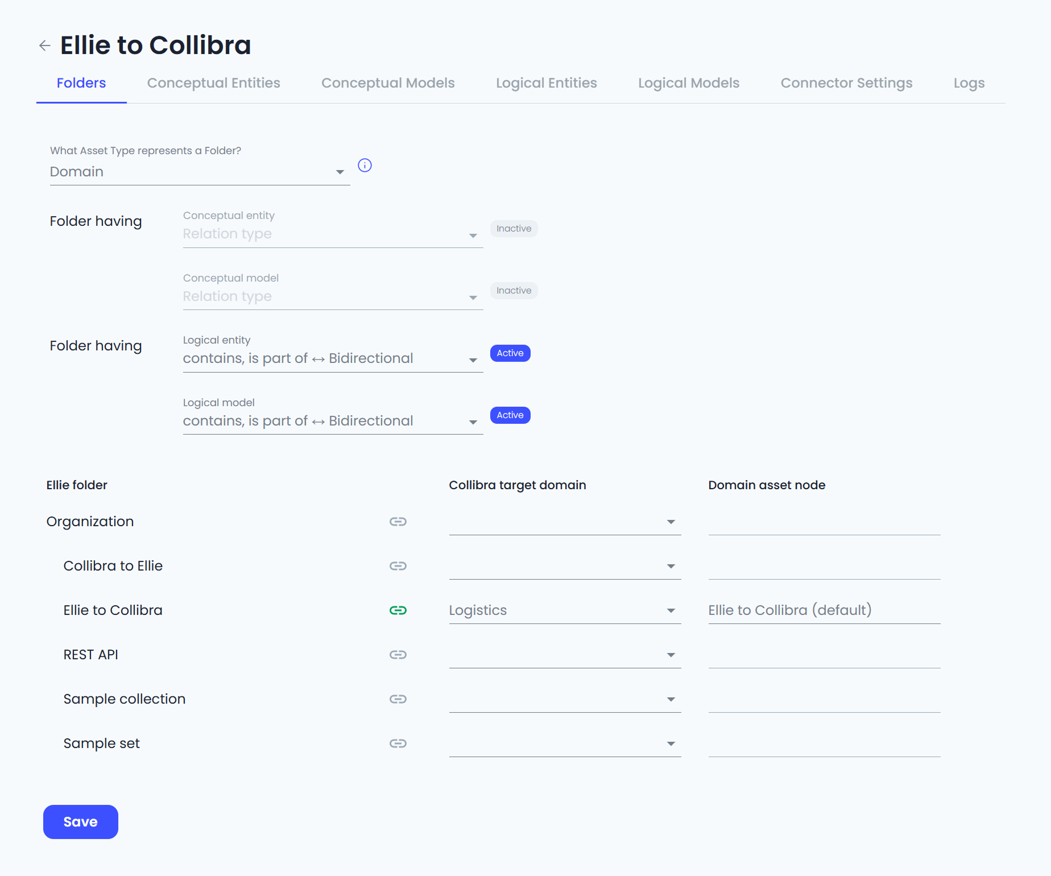Click the Collibra target domain column header
The image size is (1051, 876).
point(518,485)
